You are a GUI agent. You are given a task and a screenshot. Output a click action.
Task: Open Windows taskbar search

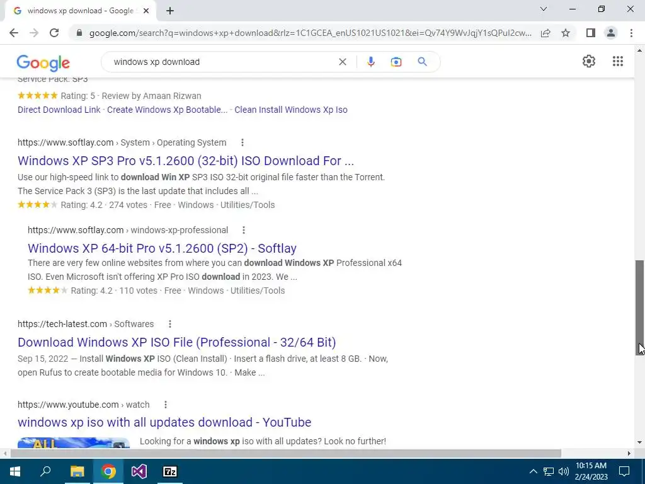(45, 471)
